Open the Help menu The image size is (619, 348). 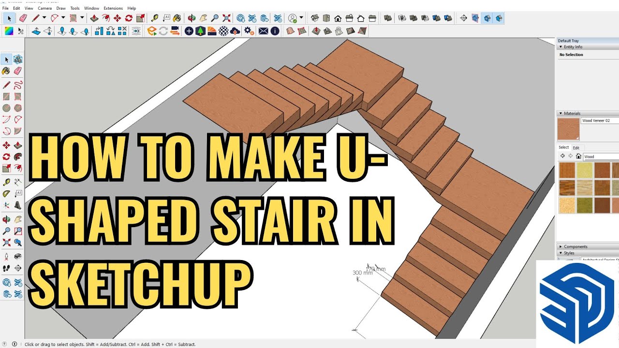click(132, 8)
